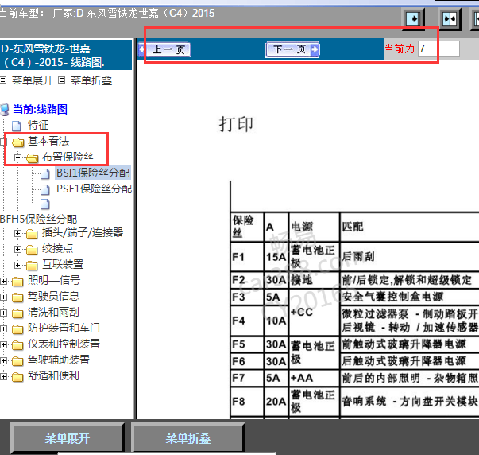Click the 防护装置和车门 folder icon

17,329
